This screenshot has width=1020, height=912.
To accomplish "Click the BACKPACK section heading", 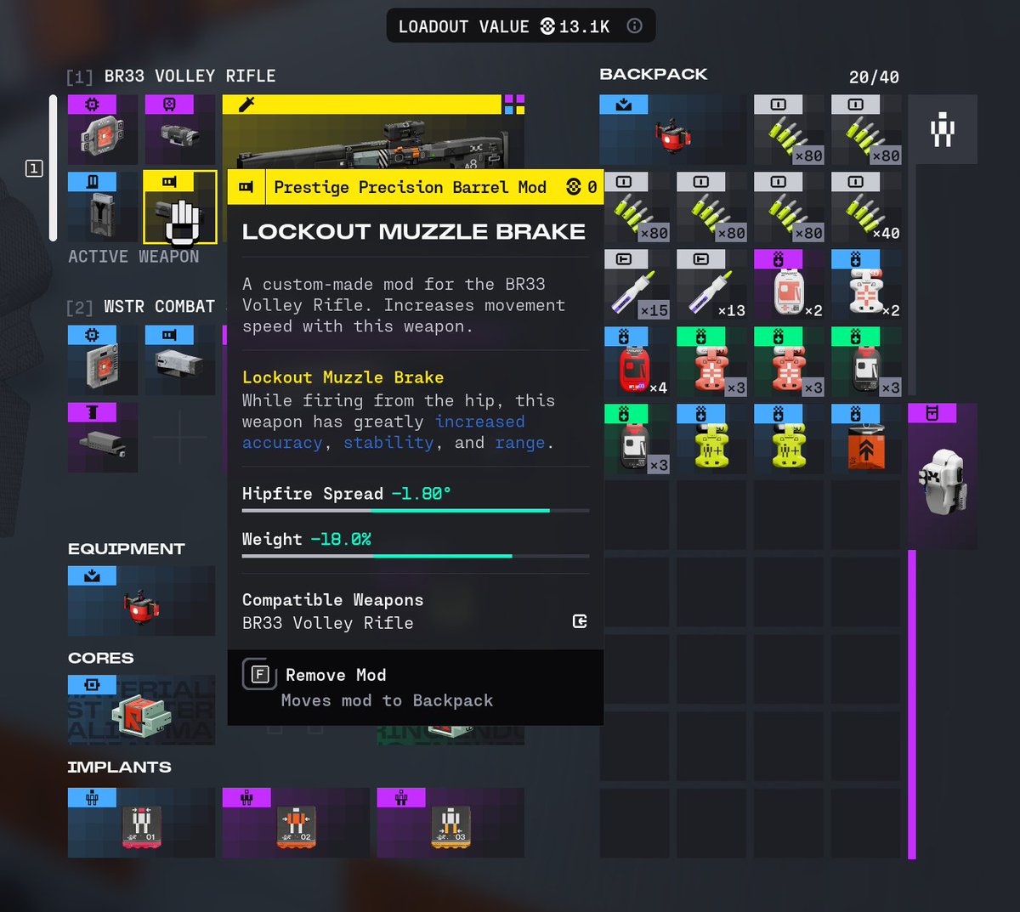I will (x=654, y=74).
